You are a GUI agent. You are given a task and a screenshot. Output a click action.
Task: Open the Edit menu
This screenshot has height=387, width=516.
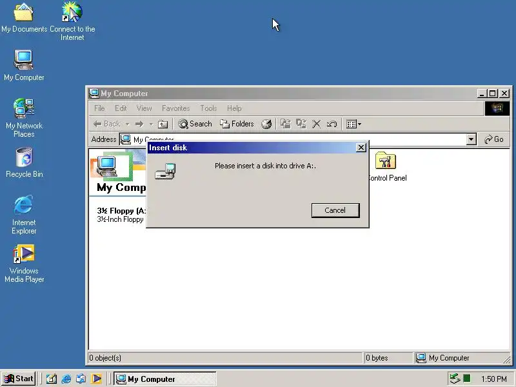[x=121, y=108]
